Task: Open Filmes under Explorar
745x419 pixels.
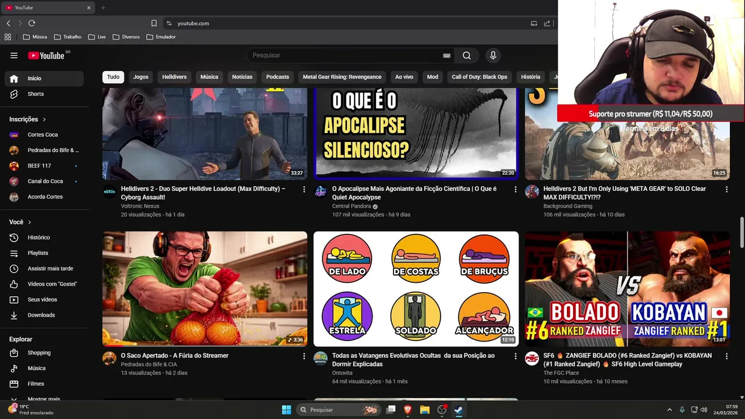Action: click(44, 384)
